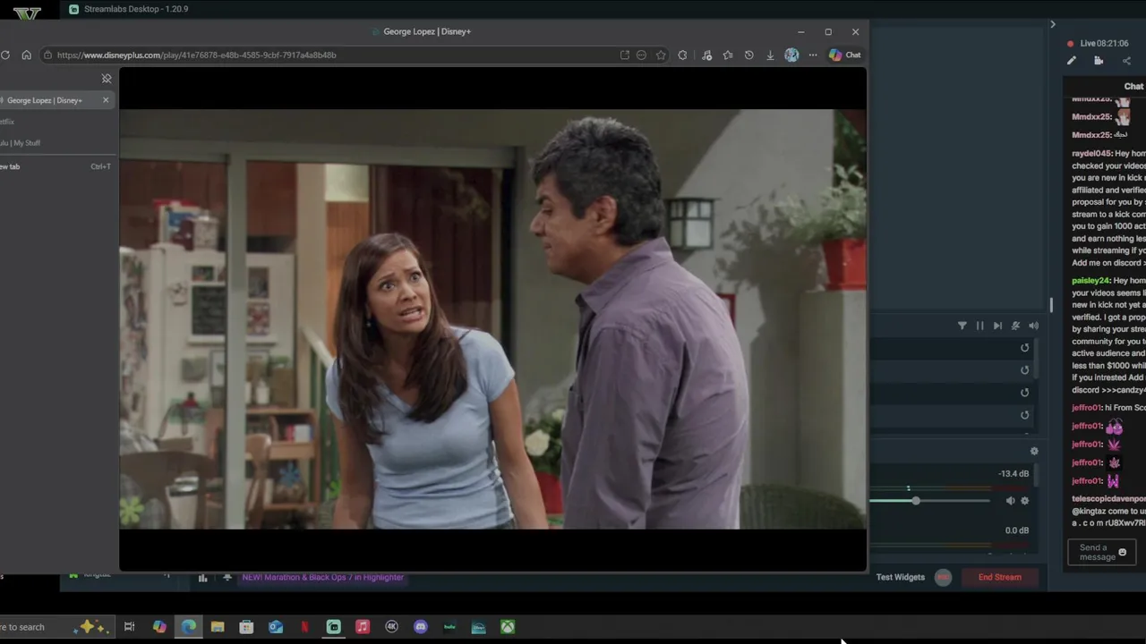Toggle the muted alert icon
Screen dimensions: 1146x644
(x=1015, y=326)
